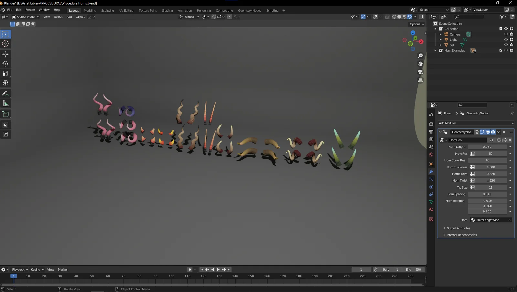Switch to the Shading workspace tab

[x=167, y=10]
